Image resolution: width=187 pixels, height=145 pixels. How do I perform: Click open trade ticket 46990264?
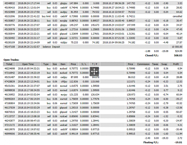click(10, 99)
